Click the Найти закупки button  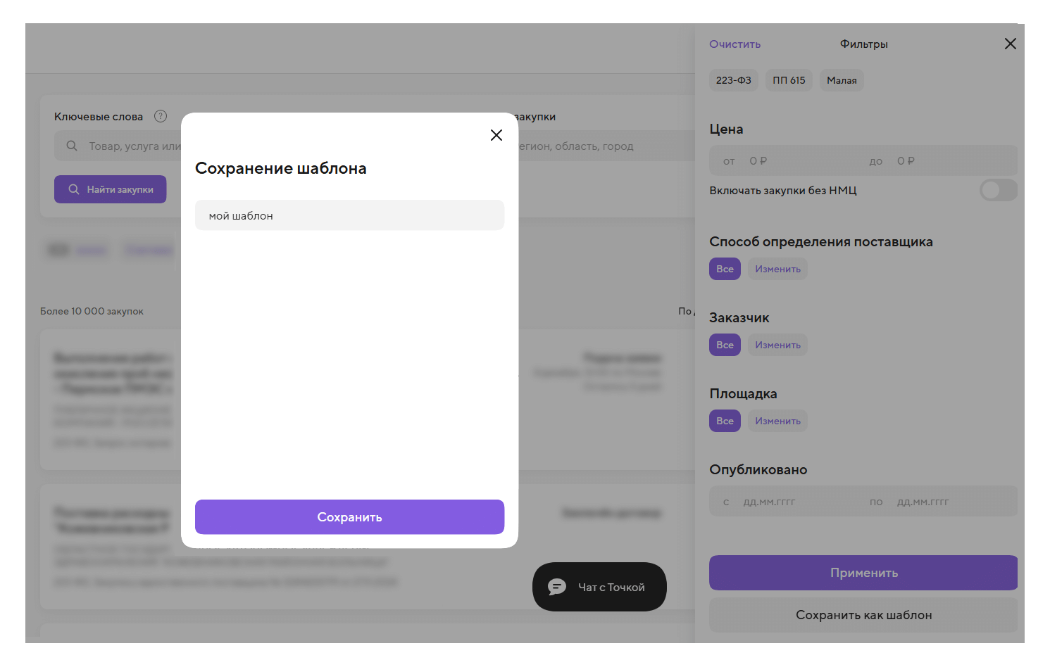[111, 189]
